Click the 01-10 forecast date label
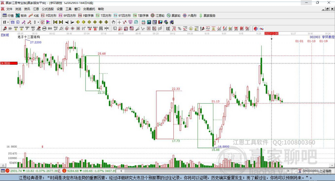 311,41
